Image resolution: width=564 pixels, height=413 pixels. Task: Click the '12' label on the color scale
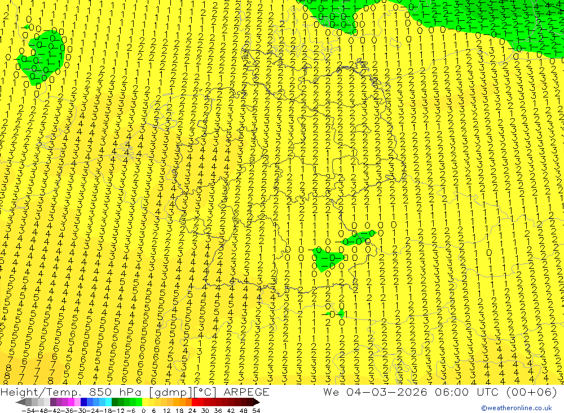click(166, 411)
